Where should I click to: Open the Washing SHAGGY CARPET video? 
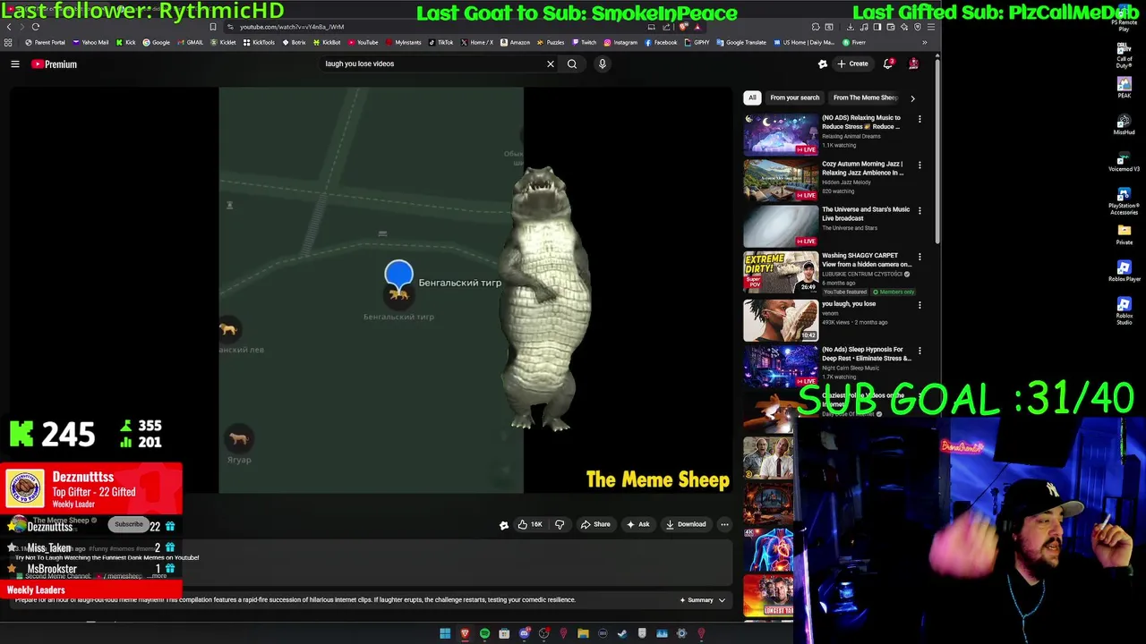[x=781, y=273]
